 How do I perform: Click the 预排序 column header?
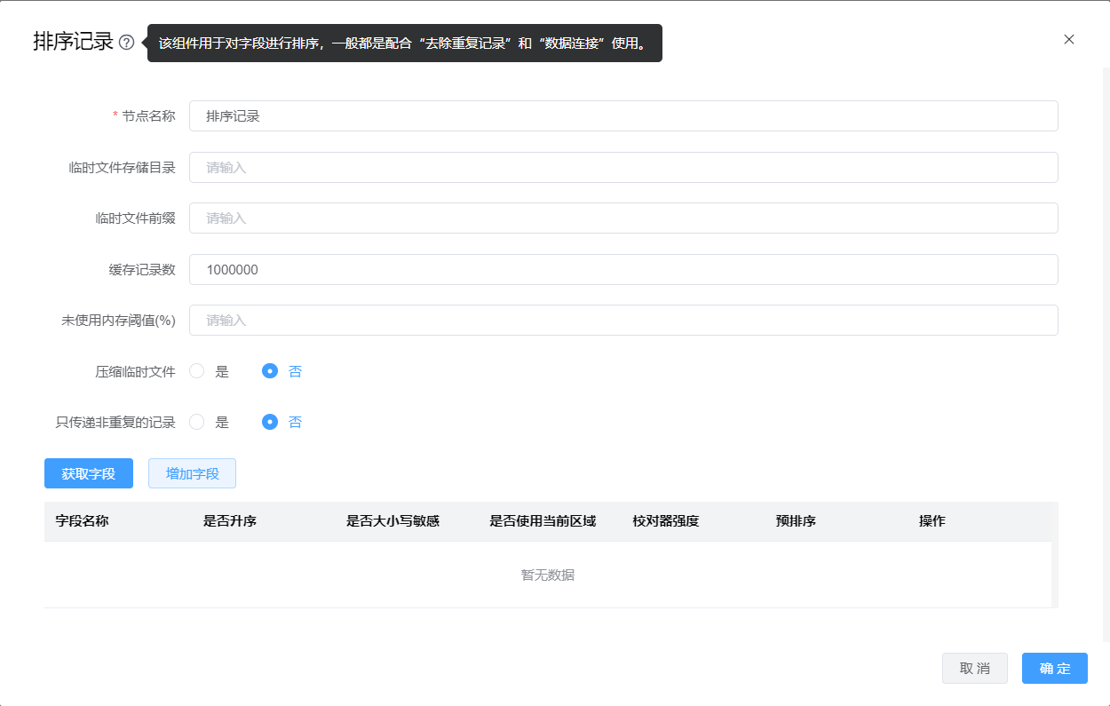[x=796, y=521]
